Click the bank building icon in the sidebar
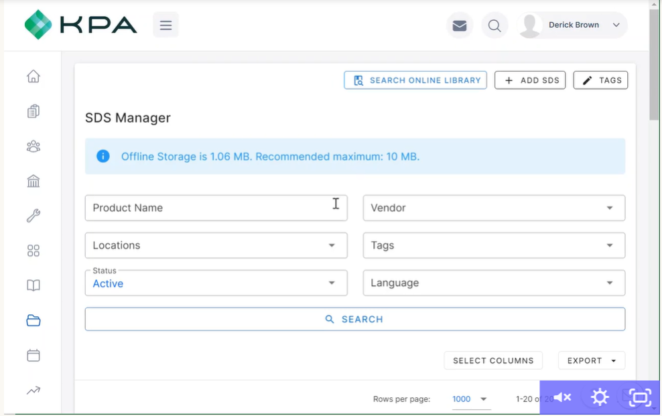 (32, 181)
